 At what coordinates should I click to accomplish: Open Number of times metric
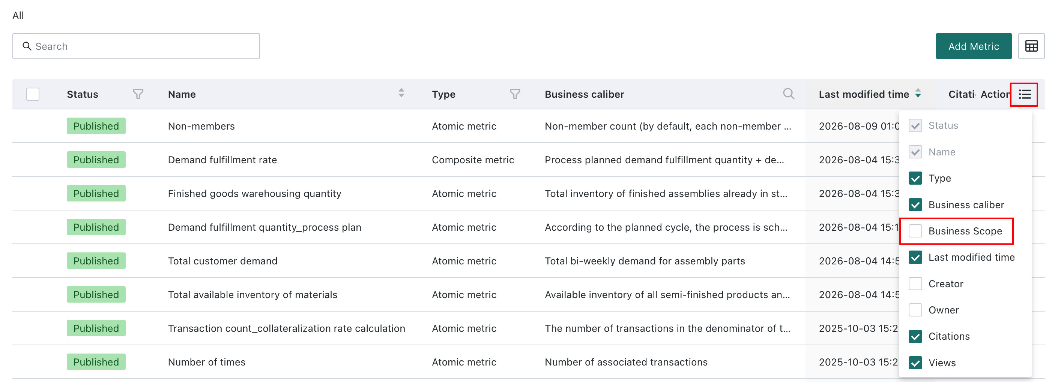tap(207, 362)
